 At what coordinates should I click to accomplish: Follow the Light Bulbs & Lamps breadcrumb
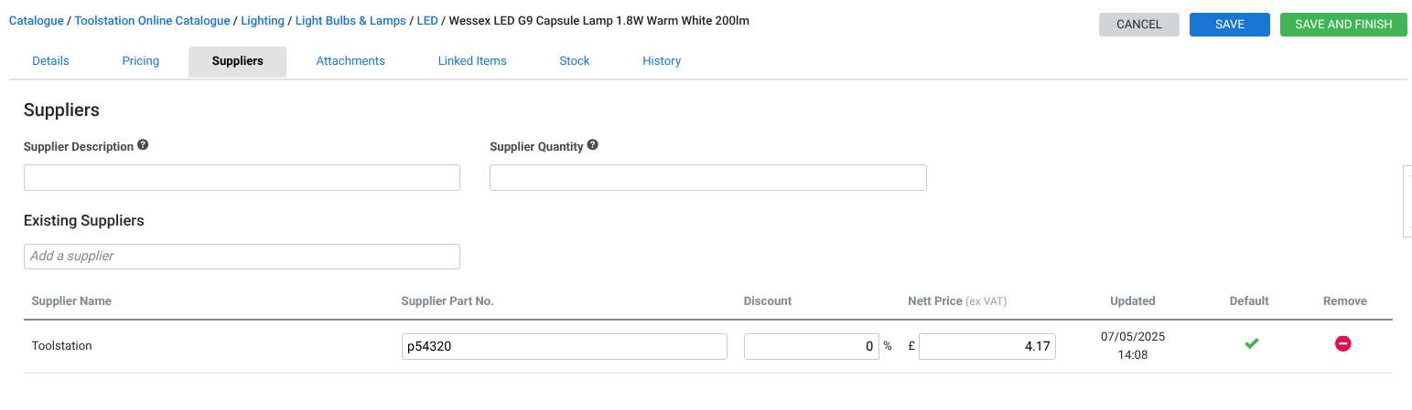pos(350,20)
